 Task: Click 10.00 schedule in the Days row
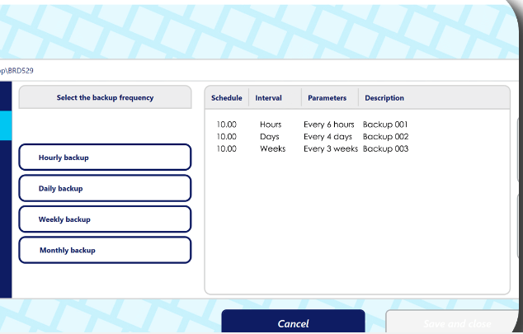(x=227, y=137)
